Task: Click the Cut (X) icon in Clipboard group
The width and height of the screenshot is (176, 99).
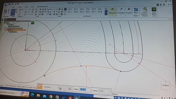Action: (x=9, y=10)
